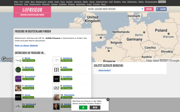
Task: Open the Köln salon thumbnail
Action: pyautogui.click(x=56, y=70)
